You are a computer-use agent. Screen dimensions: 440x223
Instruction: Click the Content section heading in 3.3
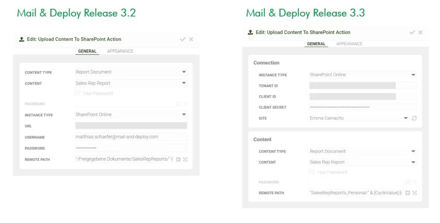(263, 139)
